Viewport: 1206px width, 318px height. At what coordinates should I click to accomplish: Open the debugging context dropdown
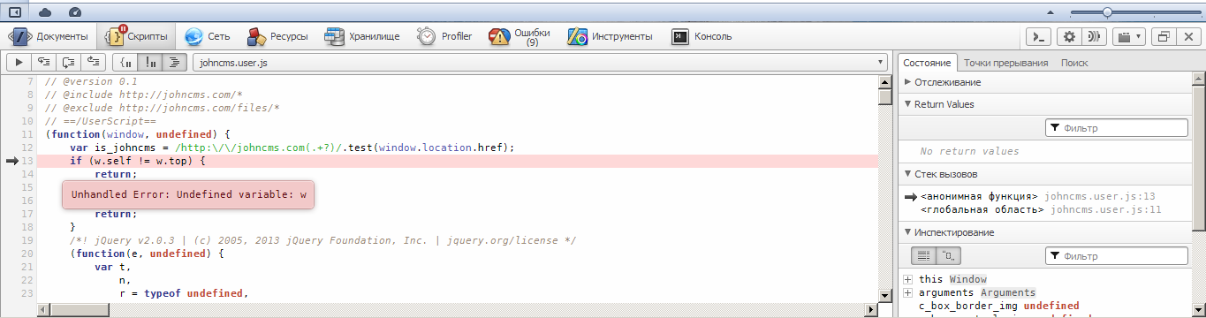point(1128,36)
